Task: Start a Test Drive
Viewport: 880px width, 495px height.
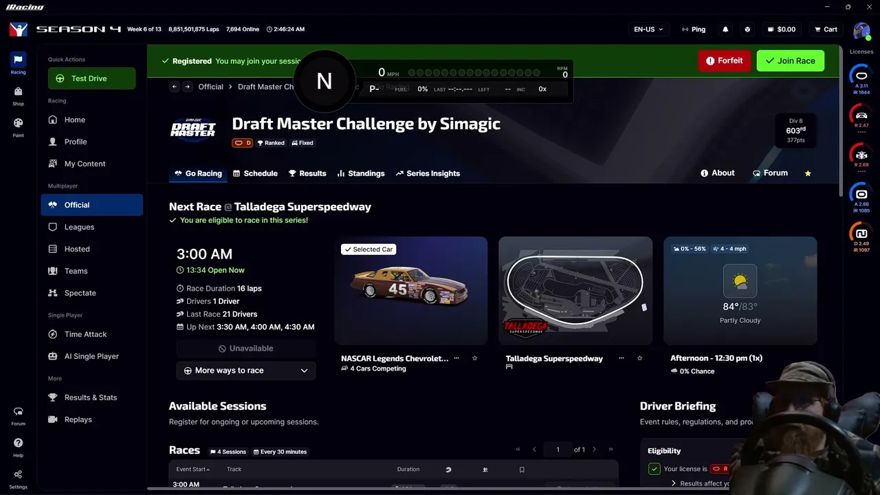Action: [x=92, y=78]
